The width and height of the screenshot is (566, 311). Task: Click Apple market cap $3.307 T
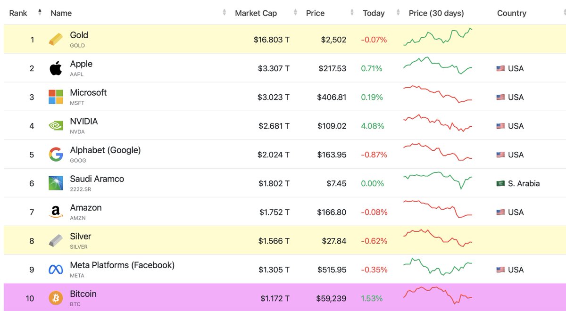click(274, 69)
